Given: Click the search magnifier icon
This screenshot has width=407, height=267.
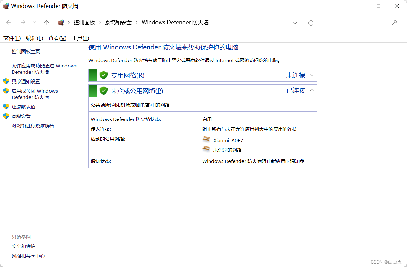Looking at the screenshot, I should 394,23.
